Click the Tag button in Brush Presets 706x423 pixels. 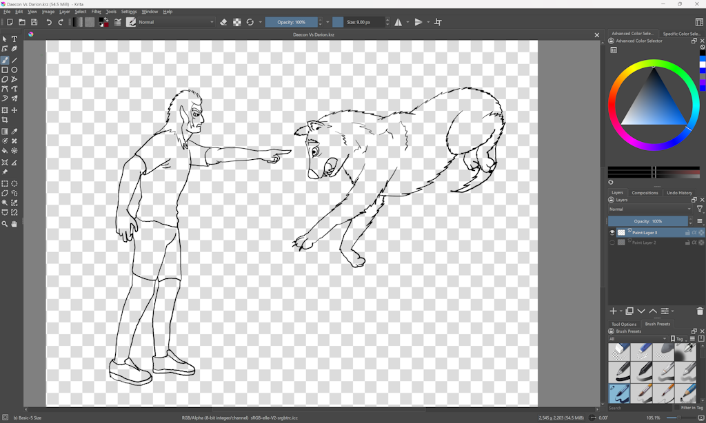click(x=678, y=339)
